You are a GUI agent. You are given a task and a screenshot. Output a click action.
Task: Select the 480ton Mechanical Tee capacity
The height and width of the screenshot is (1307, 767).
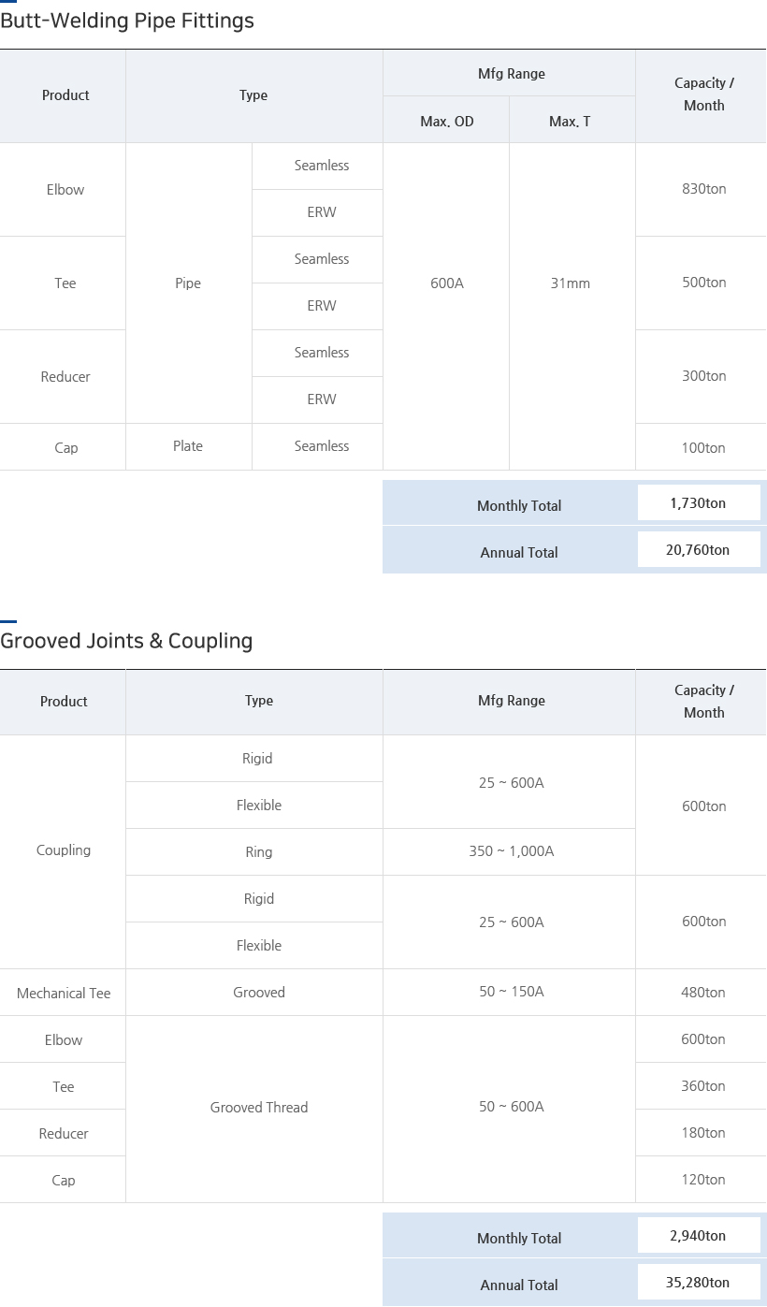703,993
